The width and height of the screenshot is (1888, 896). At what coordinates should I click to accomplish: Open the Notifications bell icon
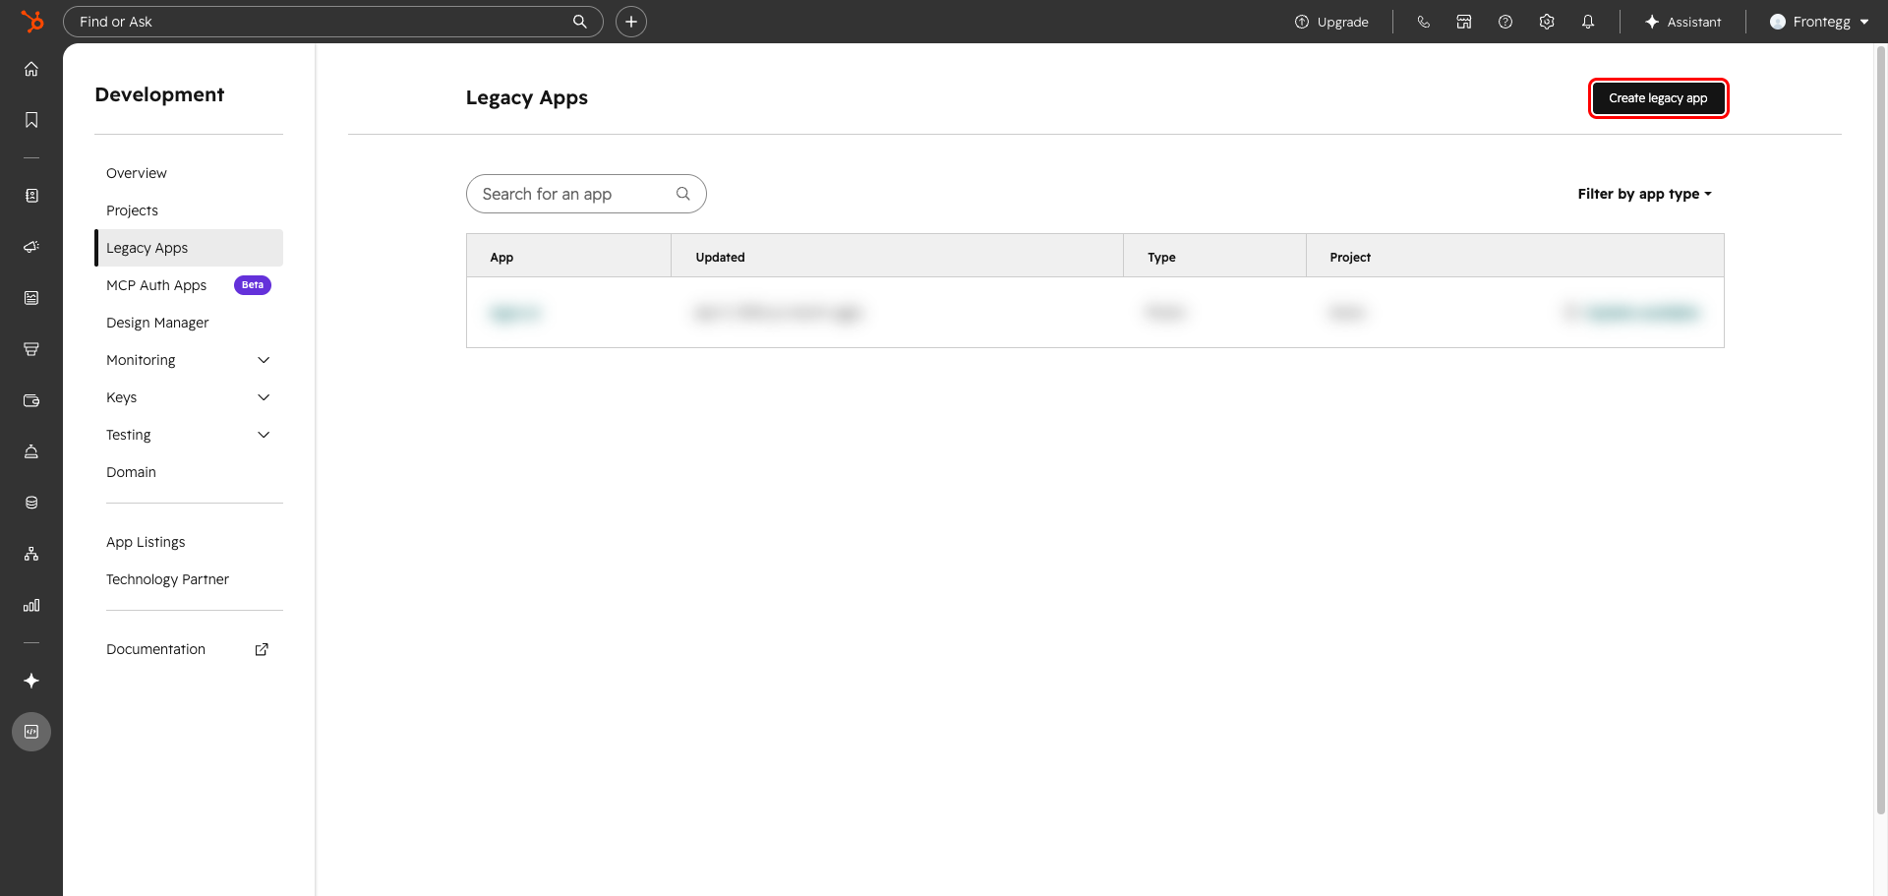pos(1588,22)
